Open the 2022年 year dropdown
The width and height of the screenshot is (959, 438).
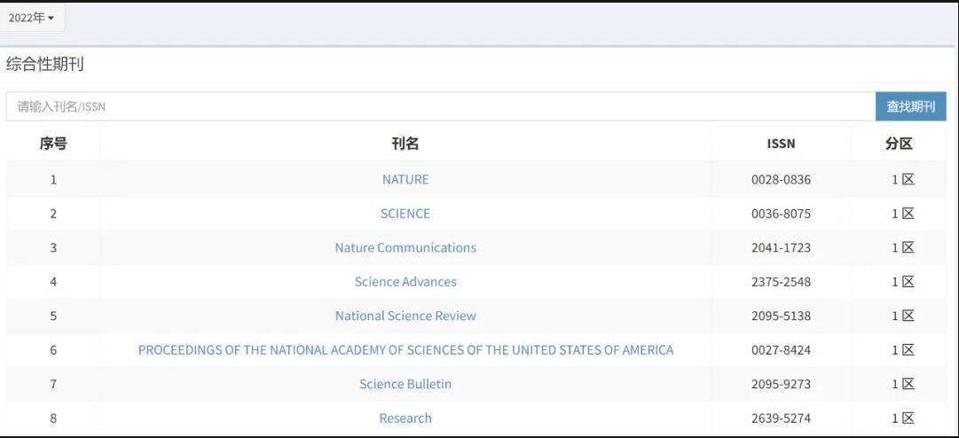(x=32, y=19)
